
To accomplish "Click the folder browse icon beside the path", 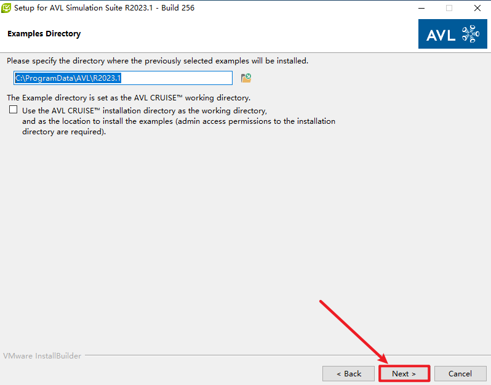I will (246, 78).
